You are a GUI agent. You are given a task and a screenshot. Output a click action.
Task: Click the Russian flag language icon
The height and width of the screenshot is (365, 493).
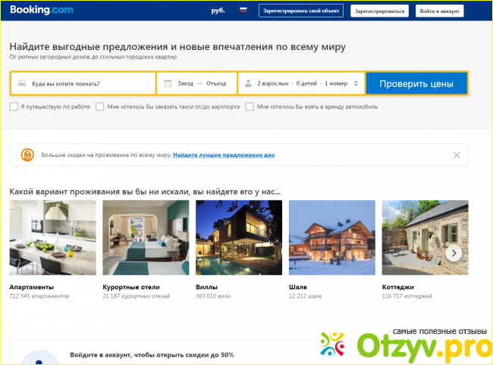pos(243,11)
